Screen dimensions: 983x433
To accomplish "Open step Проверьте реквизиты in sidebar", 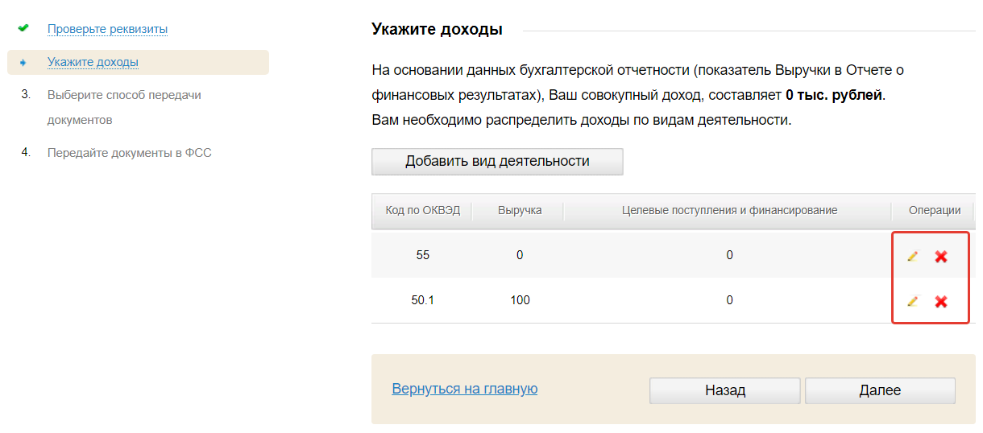I will pos(107,29).
